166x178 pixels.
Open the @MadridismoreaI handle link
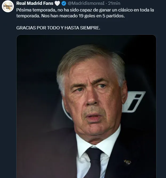(x=86, y=4)
